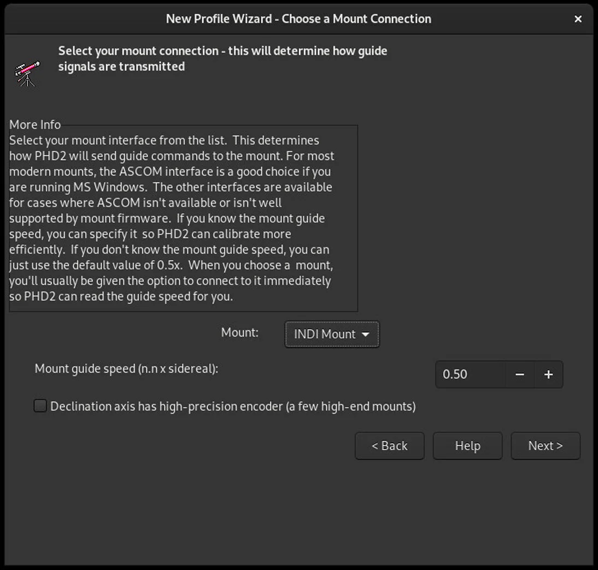
Task: Click the guide speed field showing 0.50
Action: coord(470,374)
